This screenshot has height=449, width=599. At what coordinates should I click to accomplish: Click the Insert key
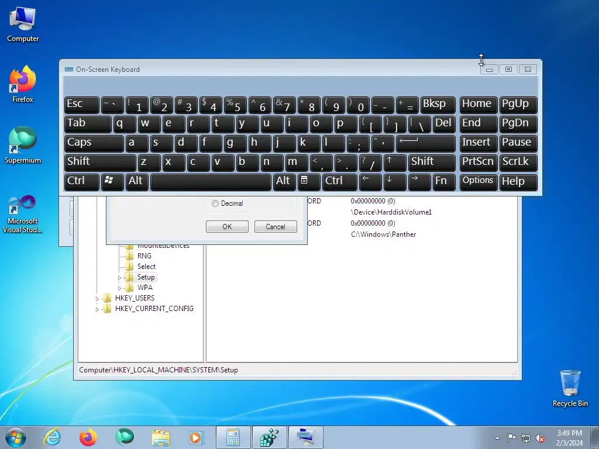click(478, 144)
